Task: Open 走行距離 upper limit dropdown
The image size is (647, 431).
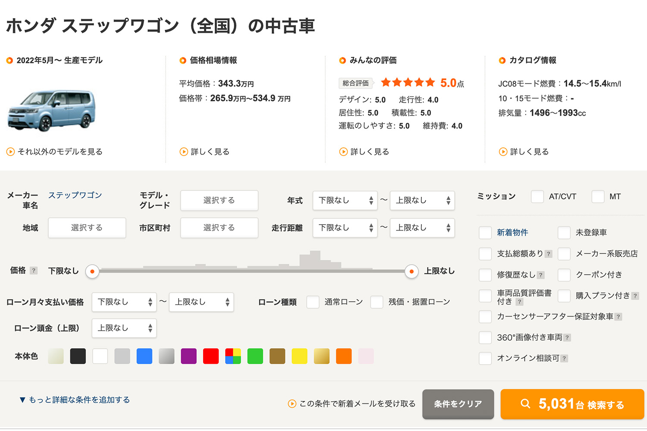Action: (422, 228)
